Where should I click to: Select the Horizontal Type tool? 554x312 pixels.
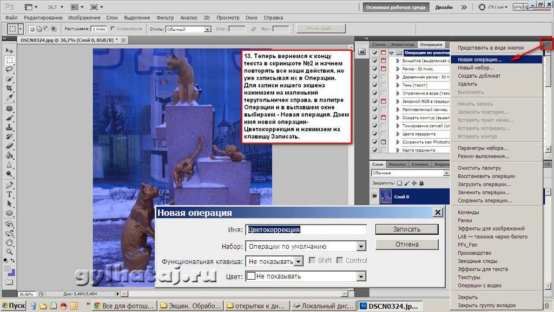pyautogui.click(x=9, y=195)
